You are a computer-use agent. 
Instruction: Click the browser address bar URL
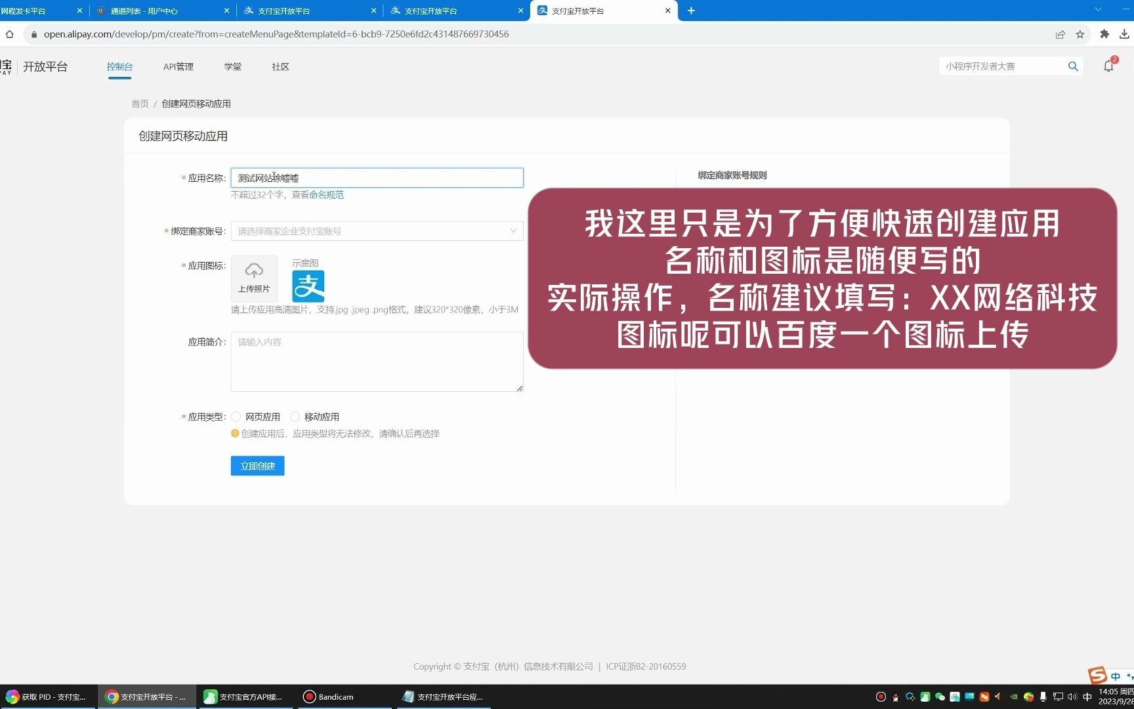276,34
